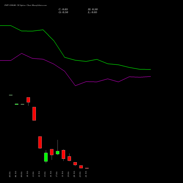Click the '05 Feb' date axis label
The width and height of the screenshot is (183, 183).
pos(10,174)
